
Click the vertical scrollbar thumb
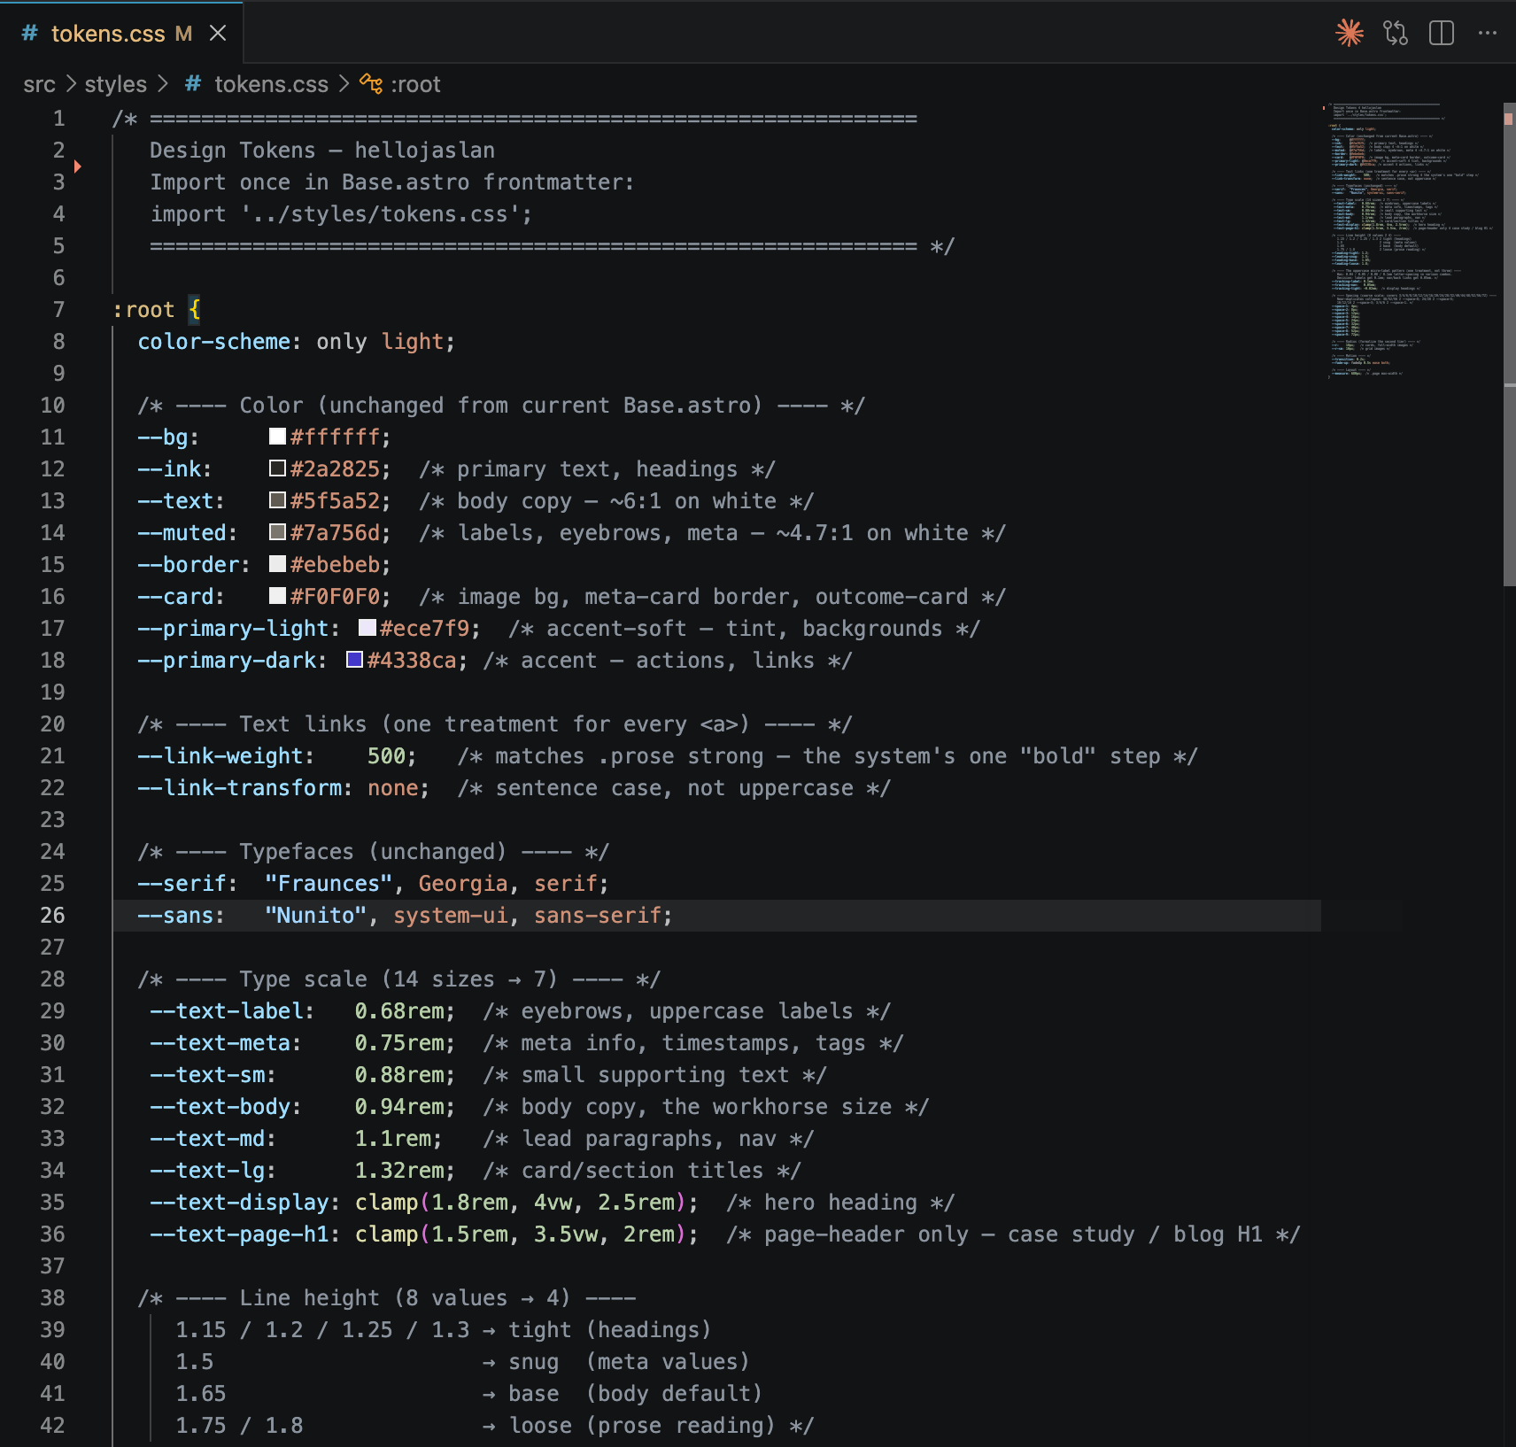click(x=1509, y=344)
